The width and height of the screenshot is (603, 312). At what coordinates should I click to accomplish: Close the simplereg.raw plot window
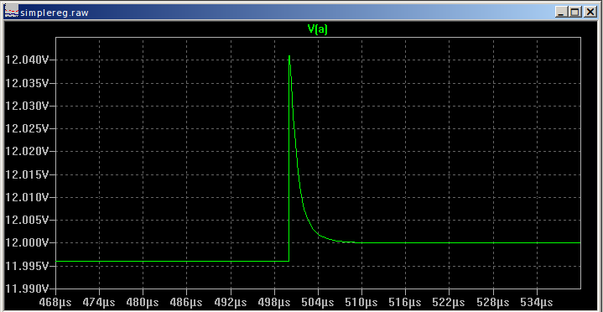[x=590, y=13]
